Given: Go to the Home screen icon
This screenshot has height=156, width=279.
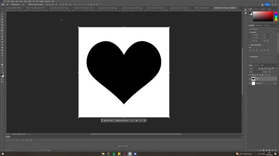Looking at the screenshot, I should (3, 4).
